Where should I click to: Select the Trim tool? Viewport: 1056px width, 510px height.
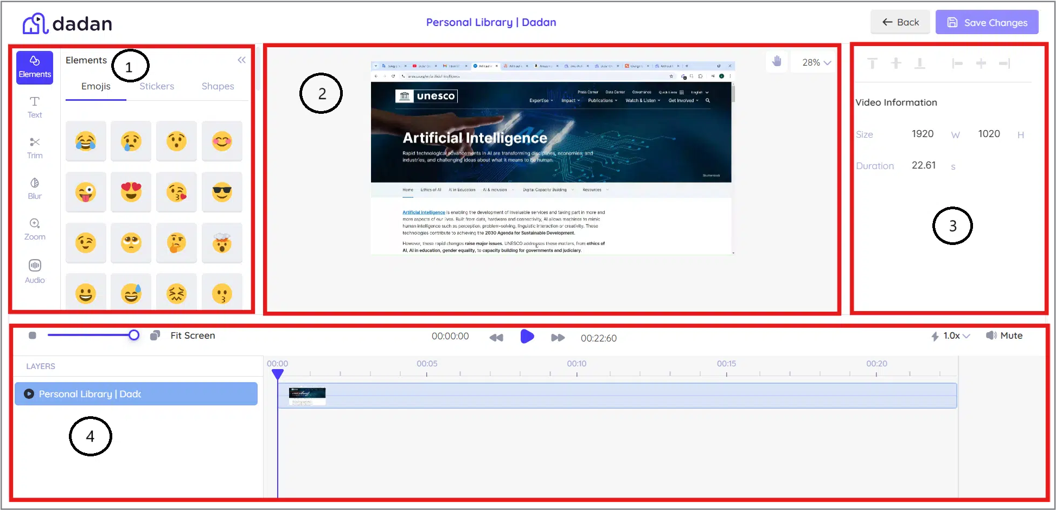[34, 147]
